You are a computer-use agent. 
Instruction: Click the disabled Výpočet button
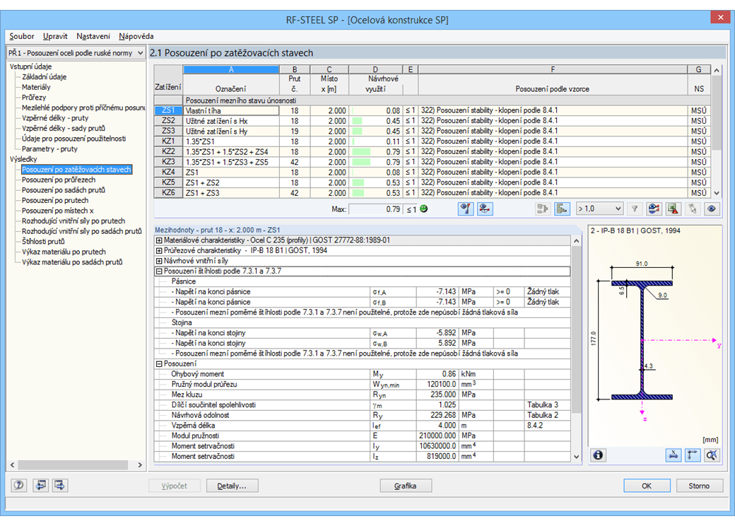175,486
